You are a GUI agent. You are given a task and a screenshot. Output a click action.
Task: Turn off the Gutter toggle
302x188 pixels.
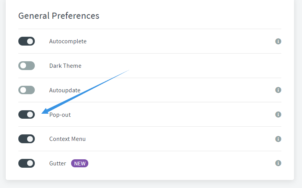coord(27,163)
